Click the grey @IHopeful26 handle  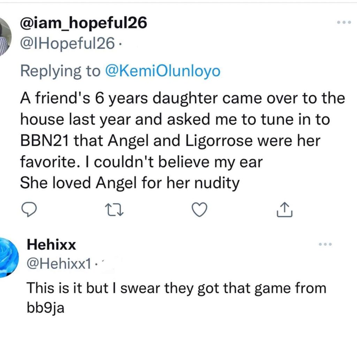pos(67,43)
